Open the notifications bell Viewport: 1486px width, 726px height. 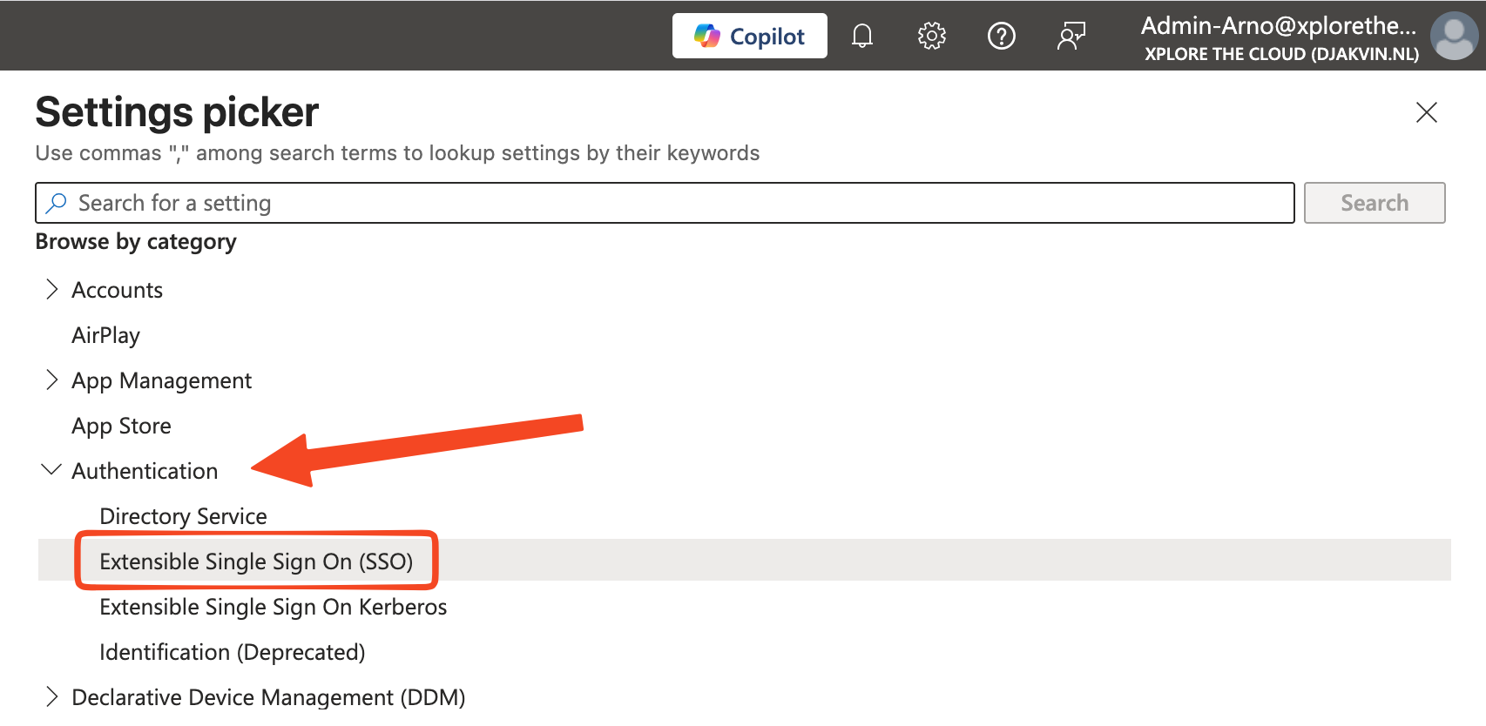tap(861, 36)
